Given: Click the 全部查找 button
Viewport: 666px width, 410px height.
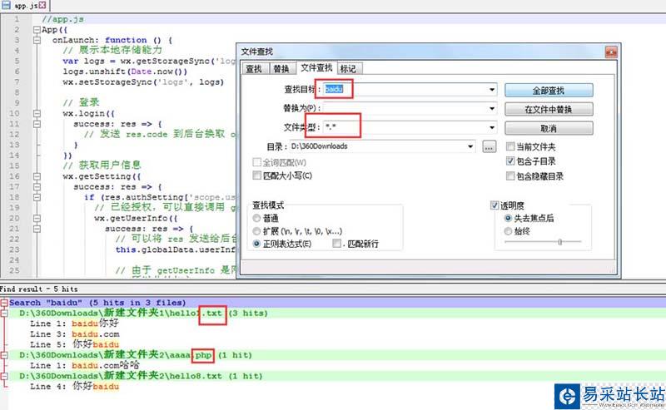Looking at the screenshot, I should [x=549, y=91].
